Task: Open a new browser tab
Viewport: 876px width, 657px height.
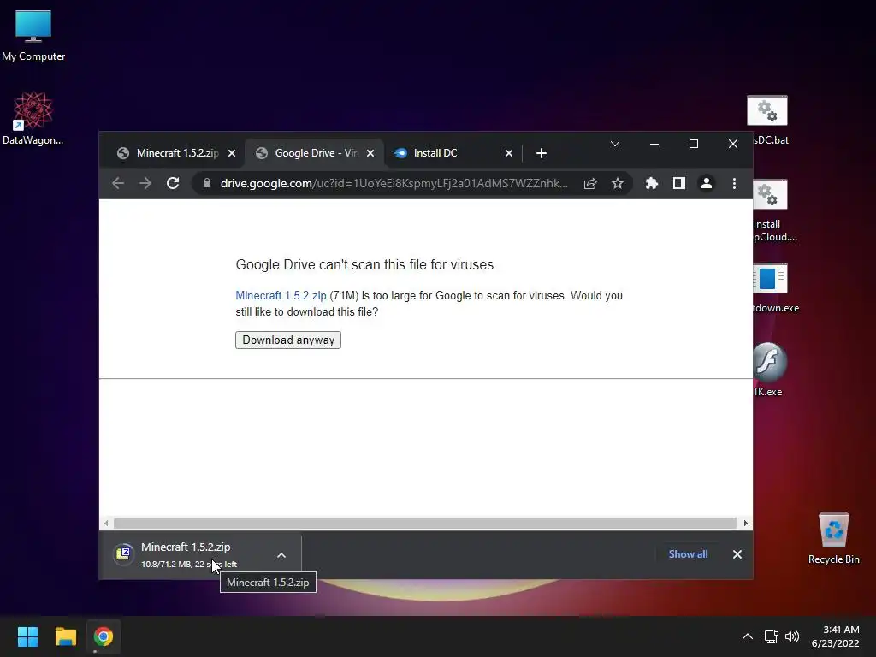Action: click(x=542, y=153)
